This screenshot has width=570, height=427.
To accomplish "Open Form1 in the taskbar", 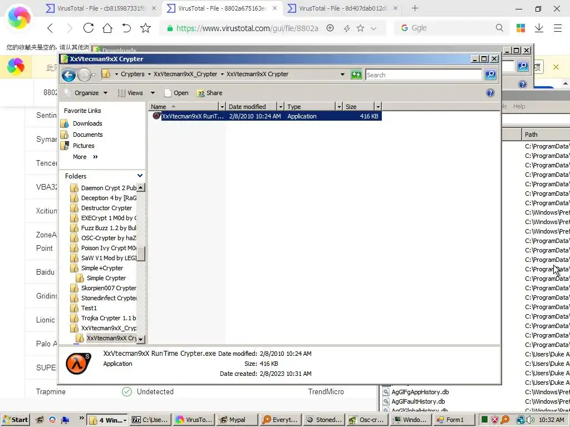I will [454, 420].
